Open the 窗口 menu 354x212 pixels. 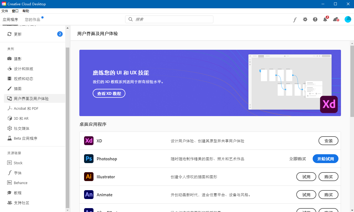pyautogui.click(x=15, y=11)
